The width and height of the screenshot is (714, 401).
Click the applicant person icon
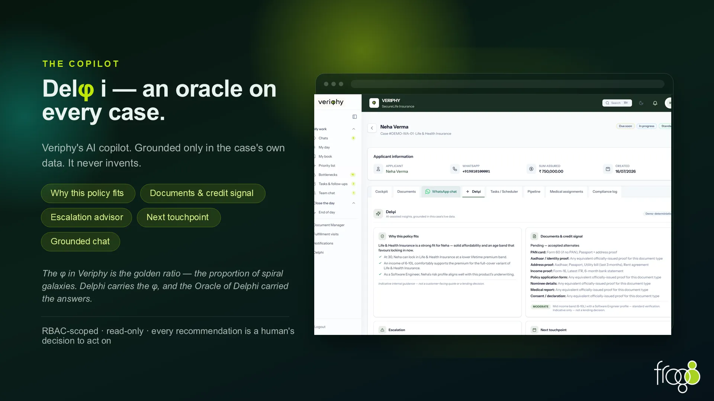(378, 169)
